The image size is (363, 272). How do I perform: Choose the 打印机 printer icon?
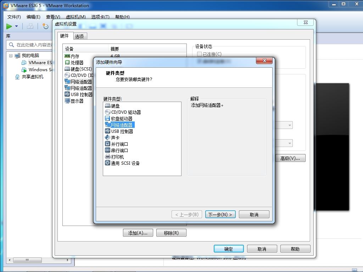click(x=108, y=157)
